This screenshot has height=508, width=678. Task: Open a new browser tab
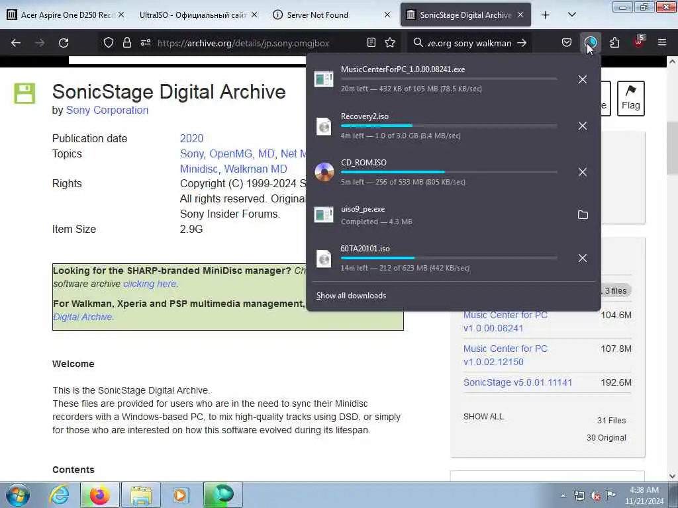pyautogui.click(x=546, y=15)
